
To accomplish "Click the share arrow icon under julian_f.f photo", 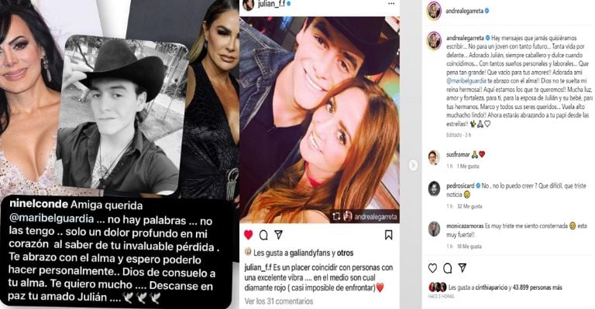I will pyautogui.click(x=279, y=235).
